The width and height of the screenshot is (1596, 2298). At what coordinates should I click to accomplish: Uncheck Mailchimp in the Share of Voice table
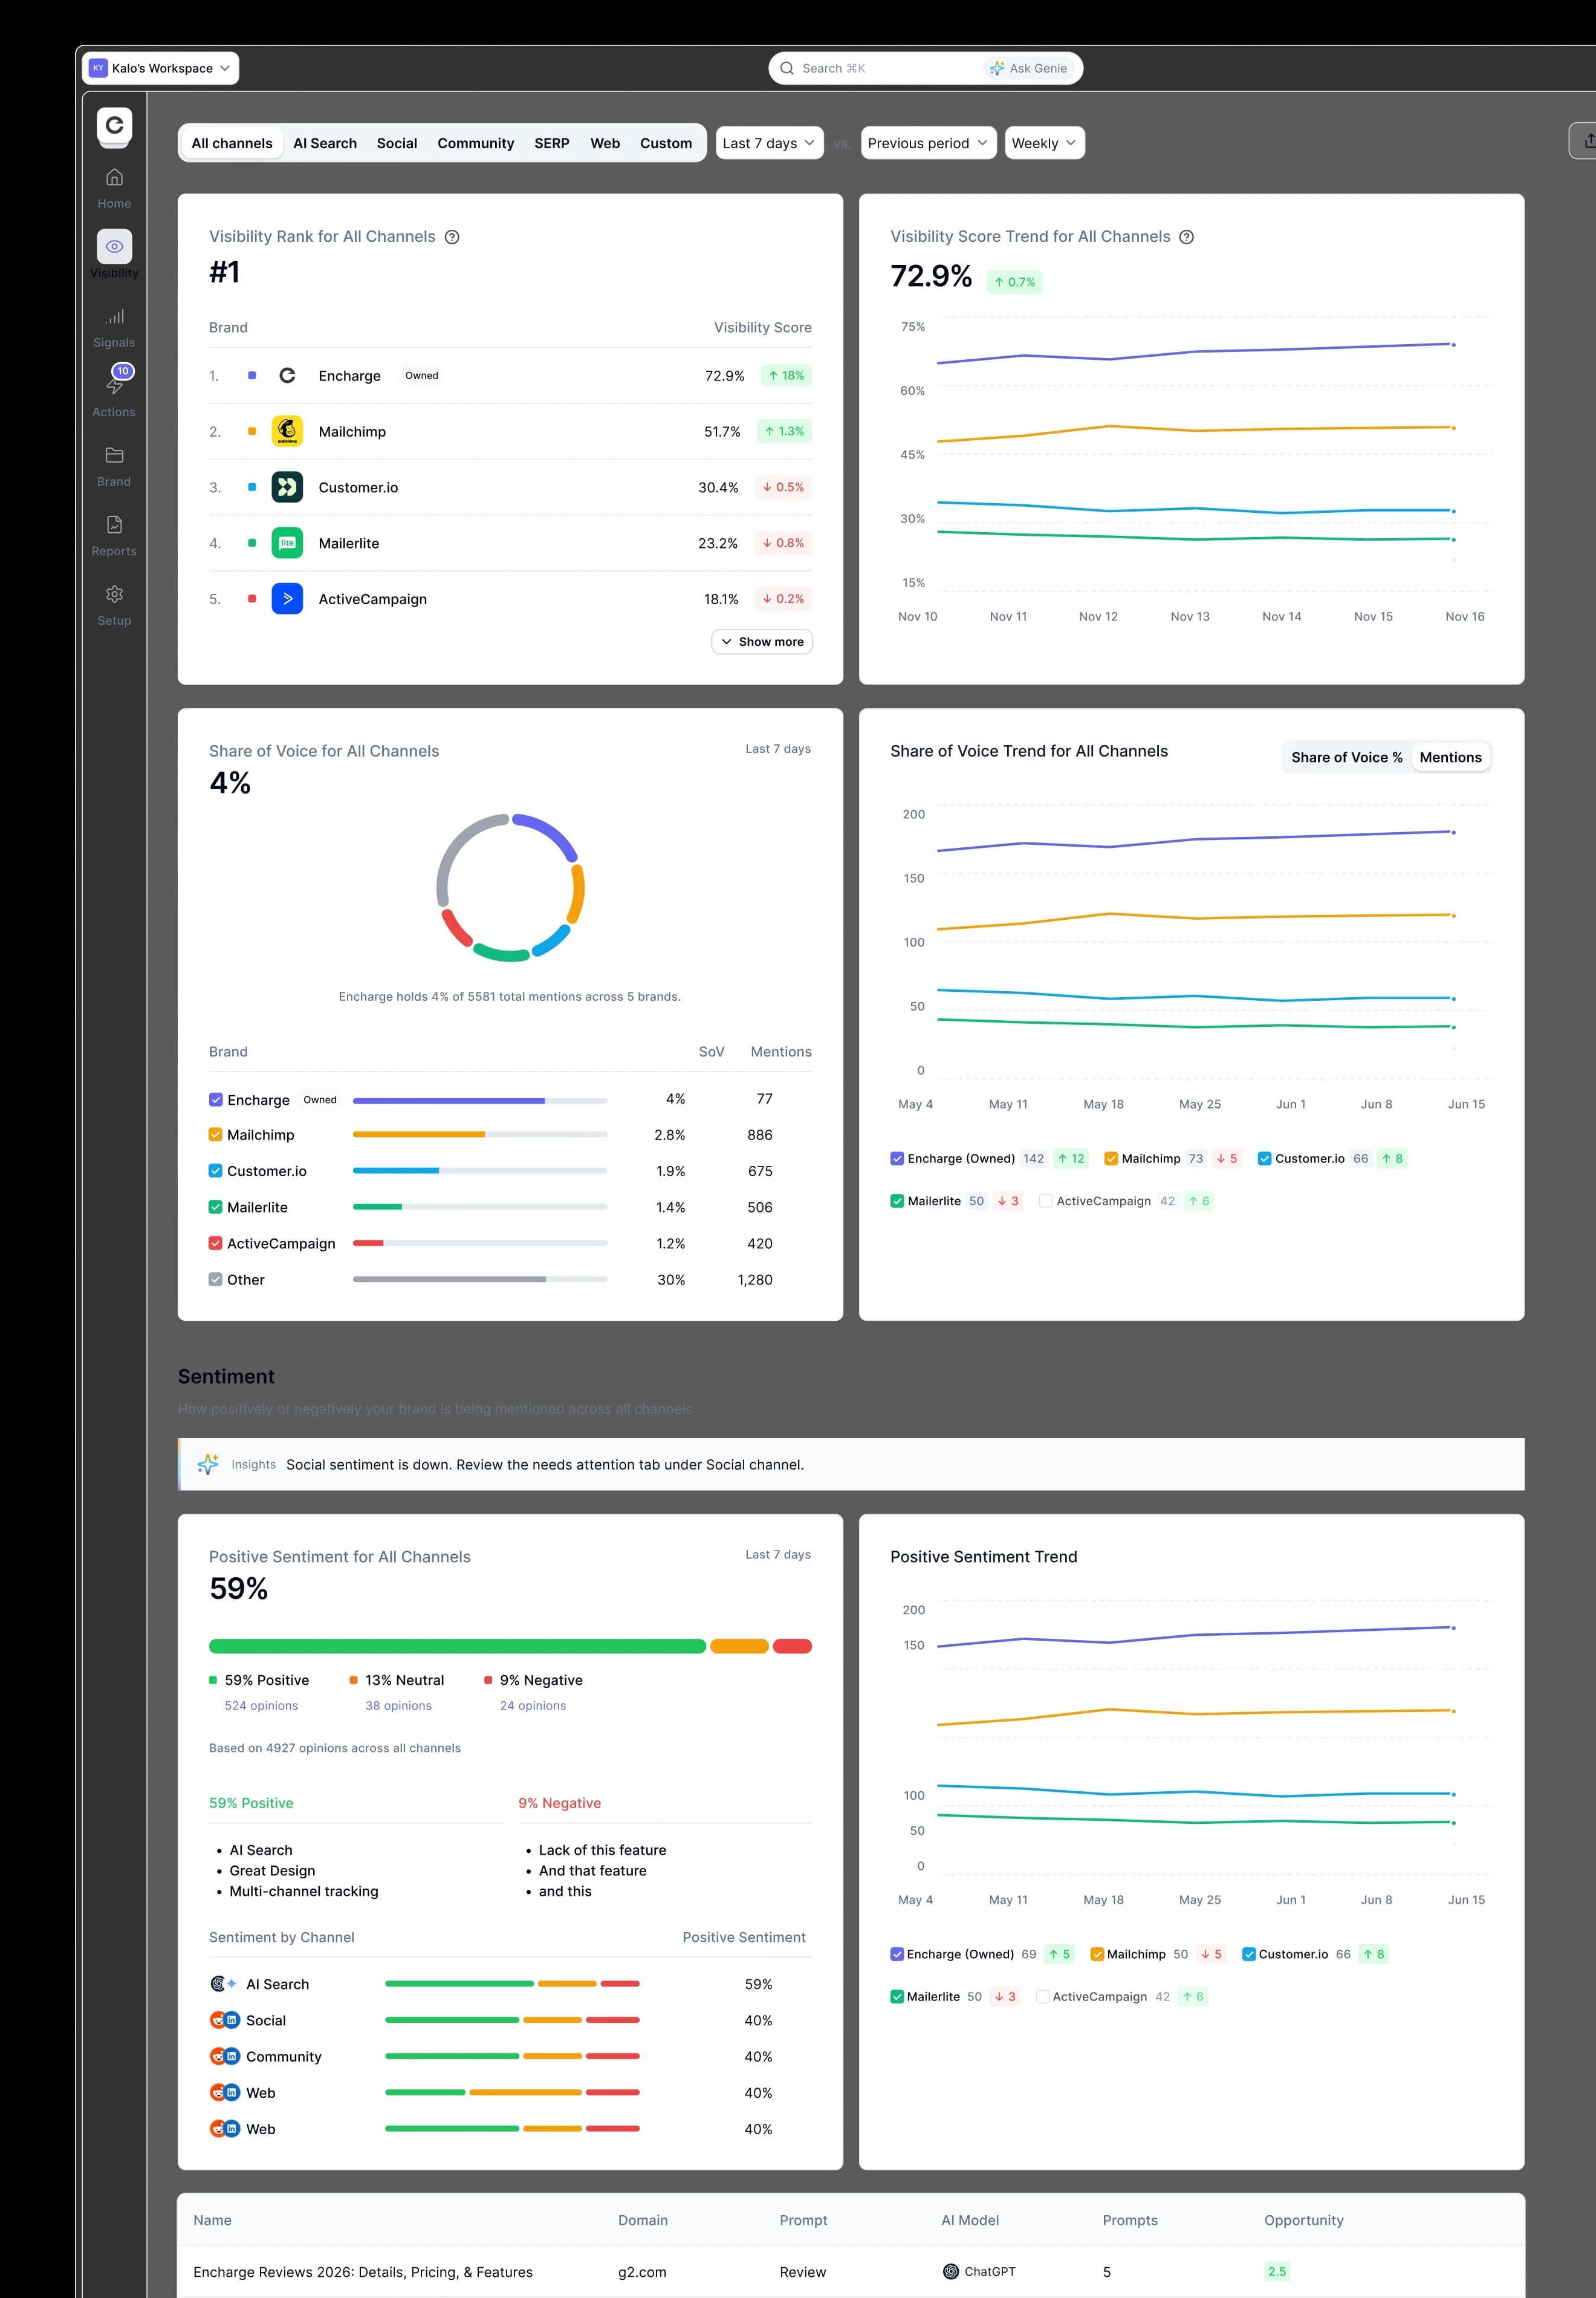[x=215, y=1134]
